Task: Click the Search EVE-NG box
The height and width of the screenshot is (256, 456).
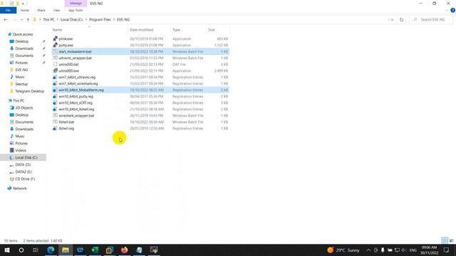Action: [x=432, y=20]
